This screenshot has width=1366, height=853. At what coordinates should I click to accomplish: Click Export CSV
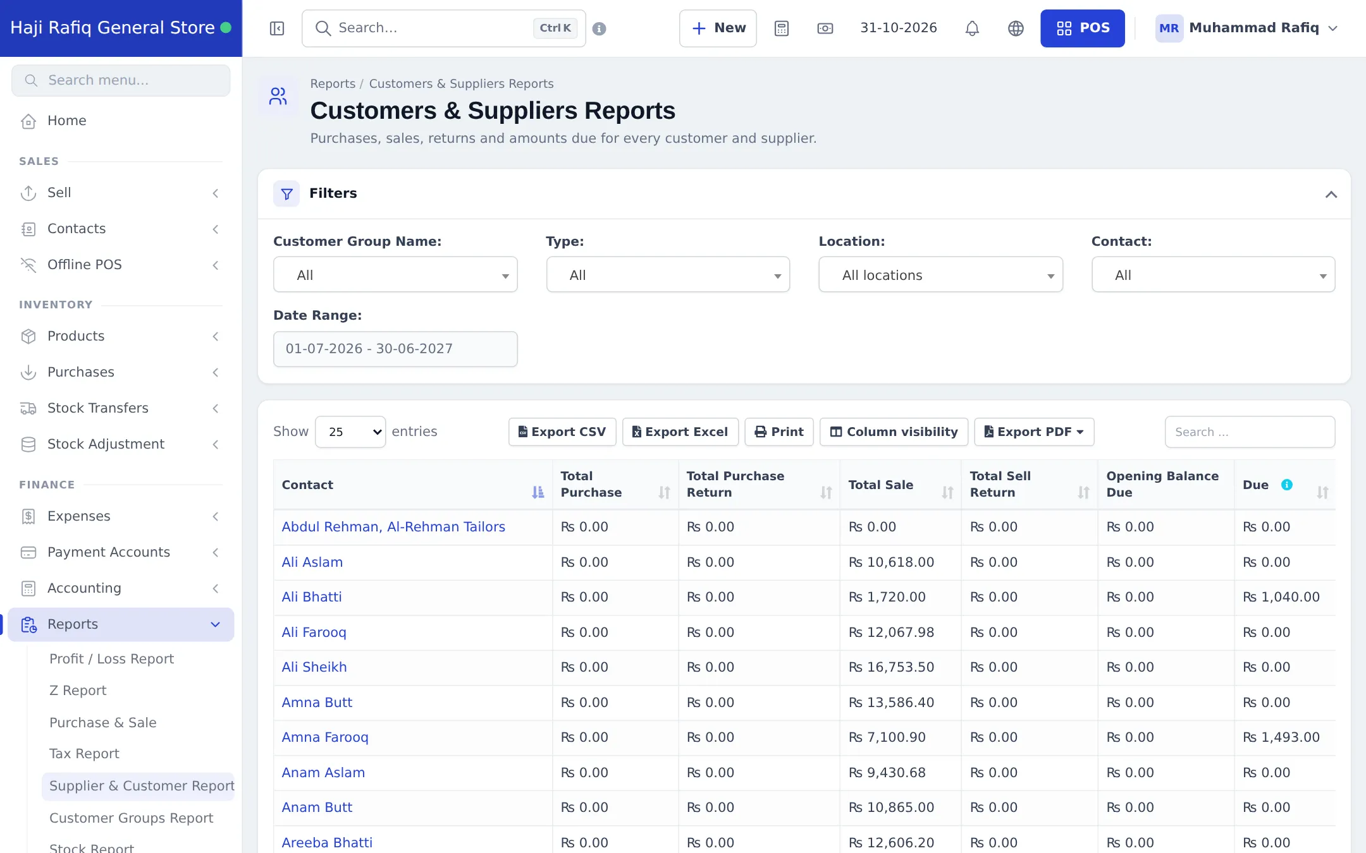click(x=562, y=432)
